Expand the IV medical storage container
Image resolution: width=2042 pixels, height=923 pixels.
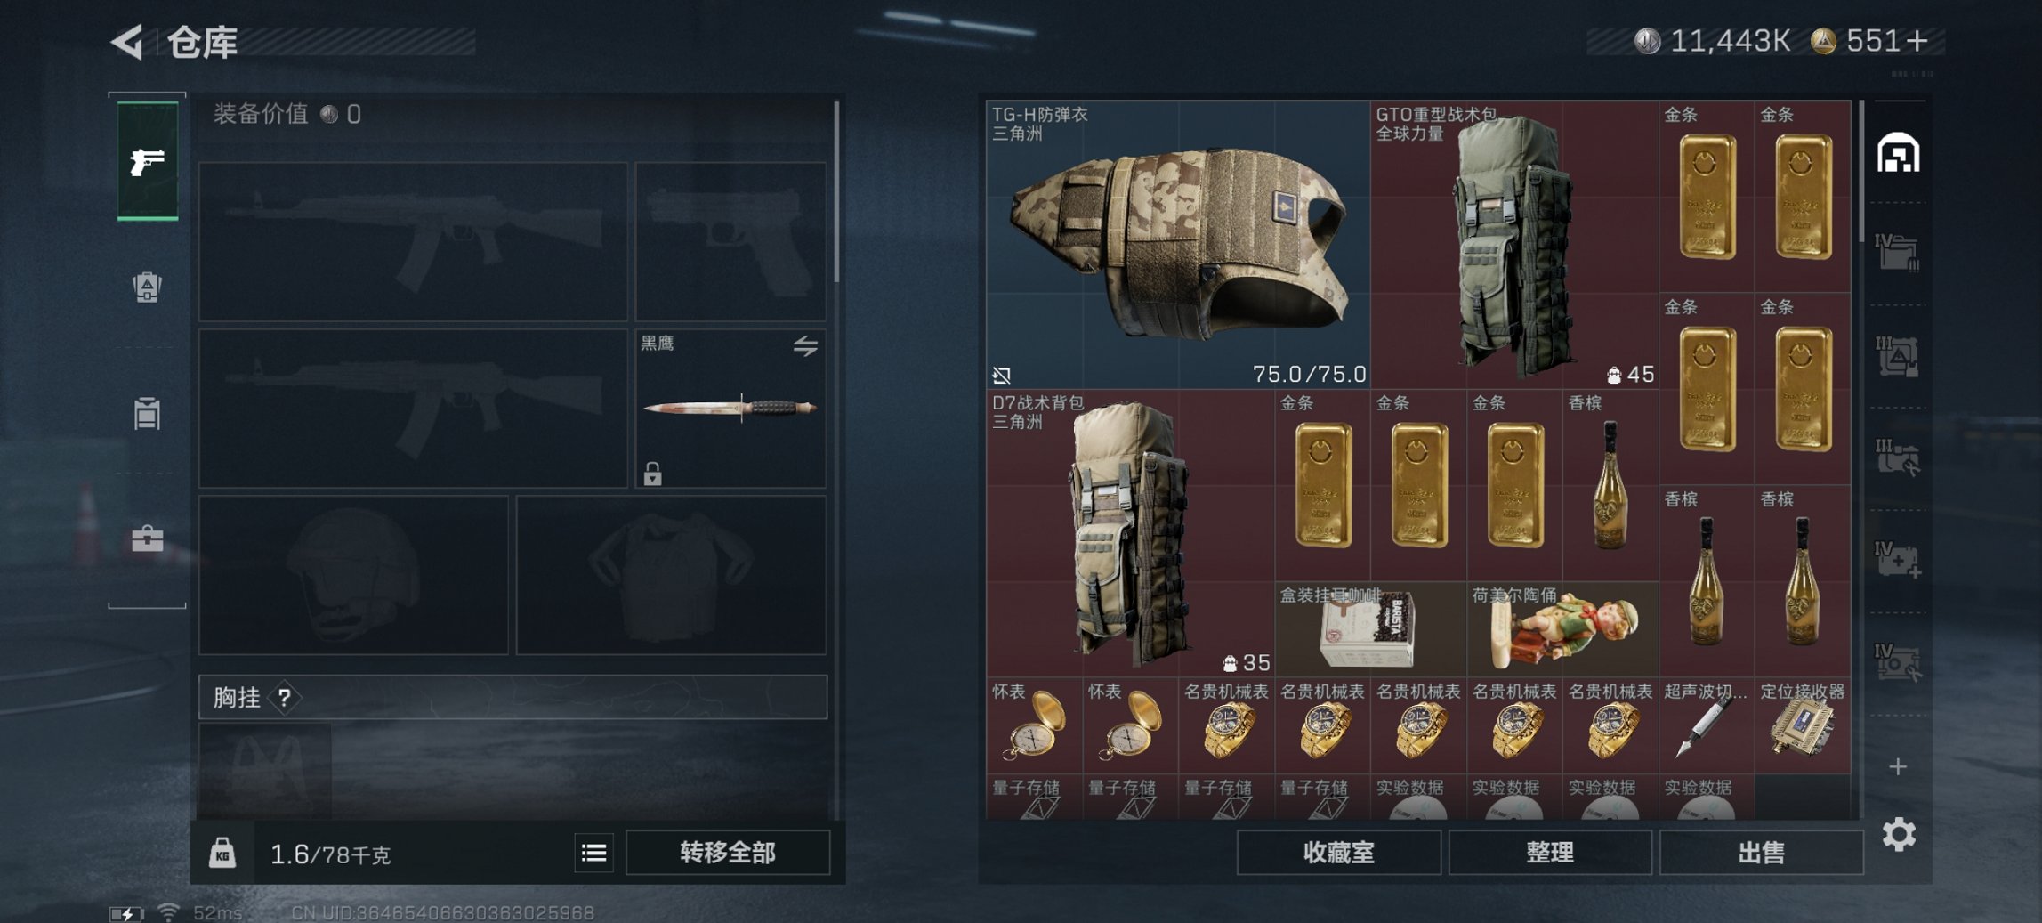(x=1898, y=559)
